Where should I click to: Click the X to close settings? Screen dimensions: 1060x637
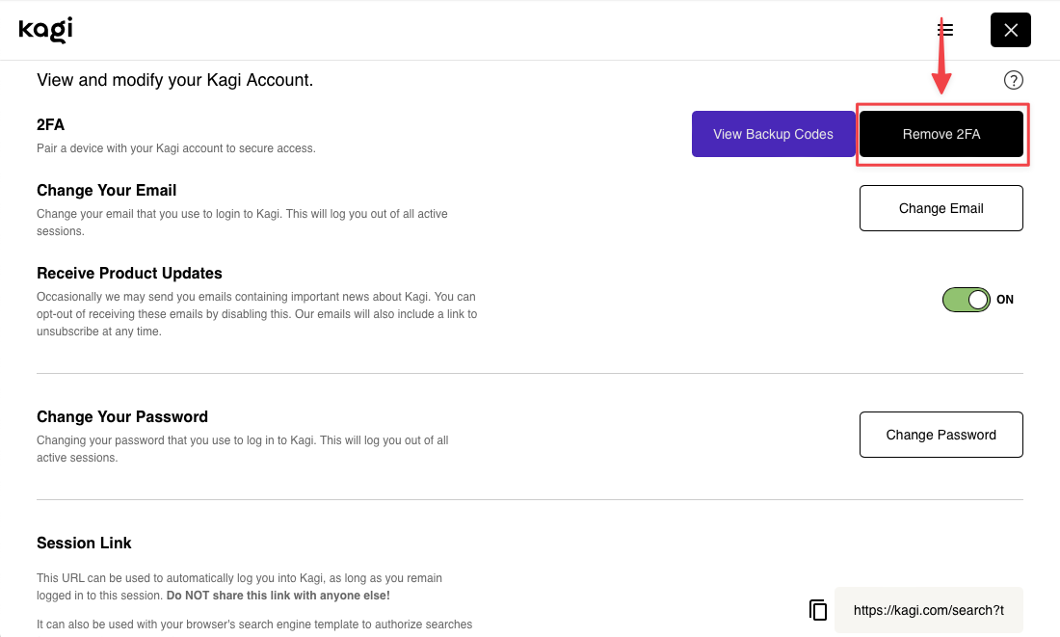[x=1010, y=29]
